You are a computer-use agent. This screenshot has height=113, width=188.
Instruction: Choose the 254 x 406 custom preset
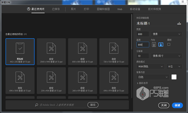[x=51, y=80]
